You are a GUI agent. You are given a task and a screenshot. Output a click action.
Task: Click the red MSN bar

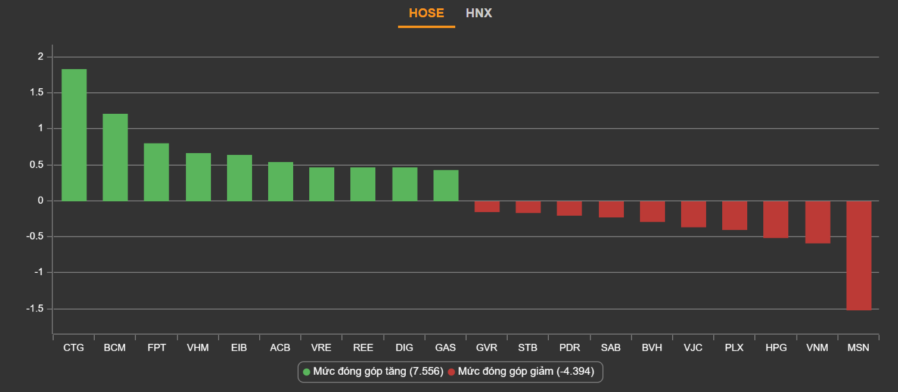pos(859,256)
